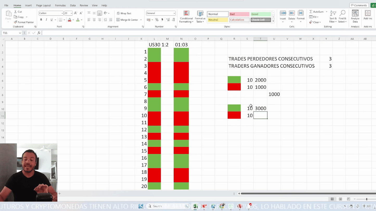Screen dimensions: 376x211
Task: Toggle Italic formatting
Action: (x=46, y=20)
